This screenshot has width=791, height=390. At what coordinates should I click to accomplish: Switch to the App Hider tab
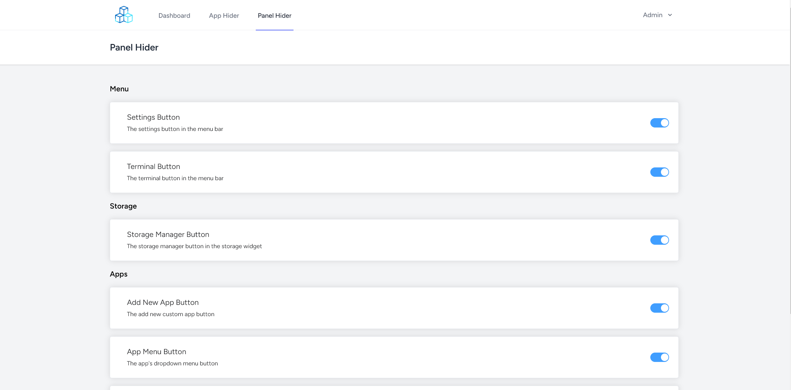[224, 16]
